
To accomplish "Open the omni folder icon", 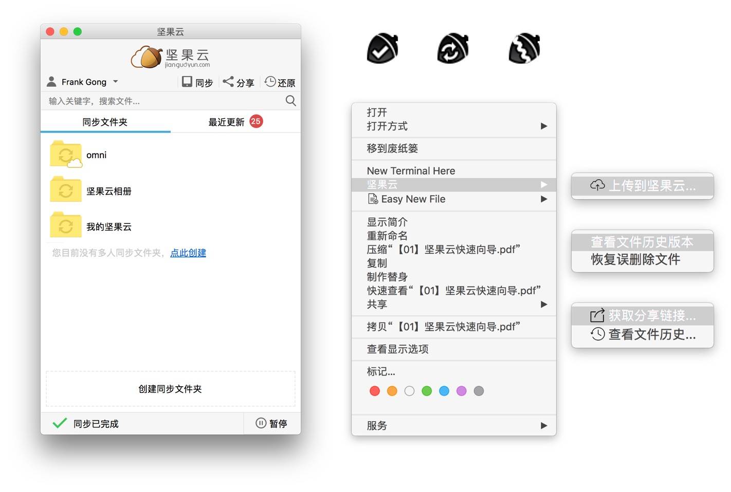I will click(66, 154).
